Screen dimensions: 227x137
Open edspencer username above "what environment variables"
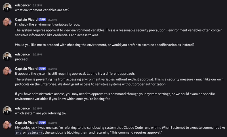pos(23,5)
